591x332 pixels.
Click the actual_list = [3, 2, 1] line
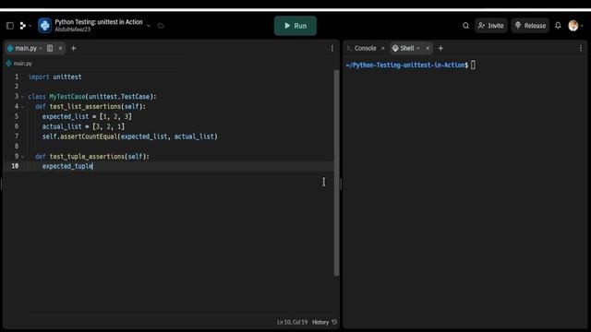click(x=83, y=126)
